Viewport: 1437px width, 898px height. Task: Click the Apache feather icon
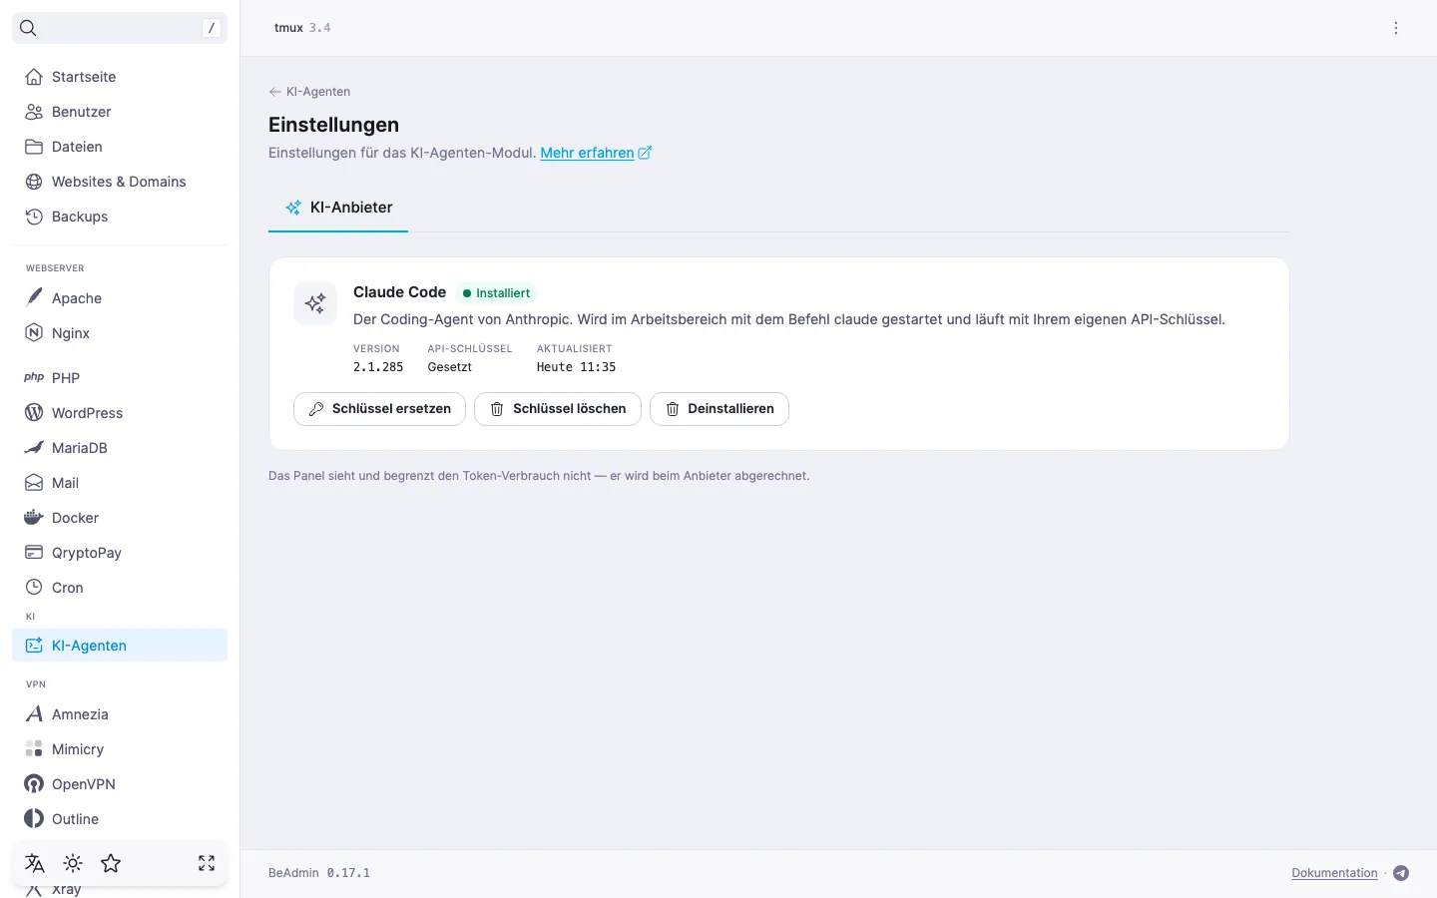[x=34, y=298]
